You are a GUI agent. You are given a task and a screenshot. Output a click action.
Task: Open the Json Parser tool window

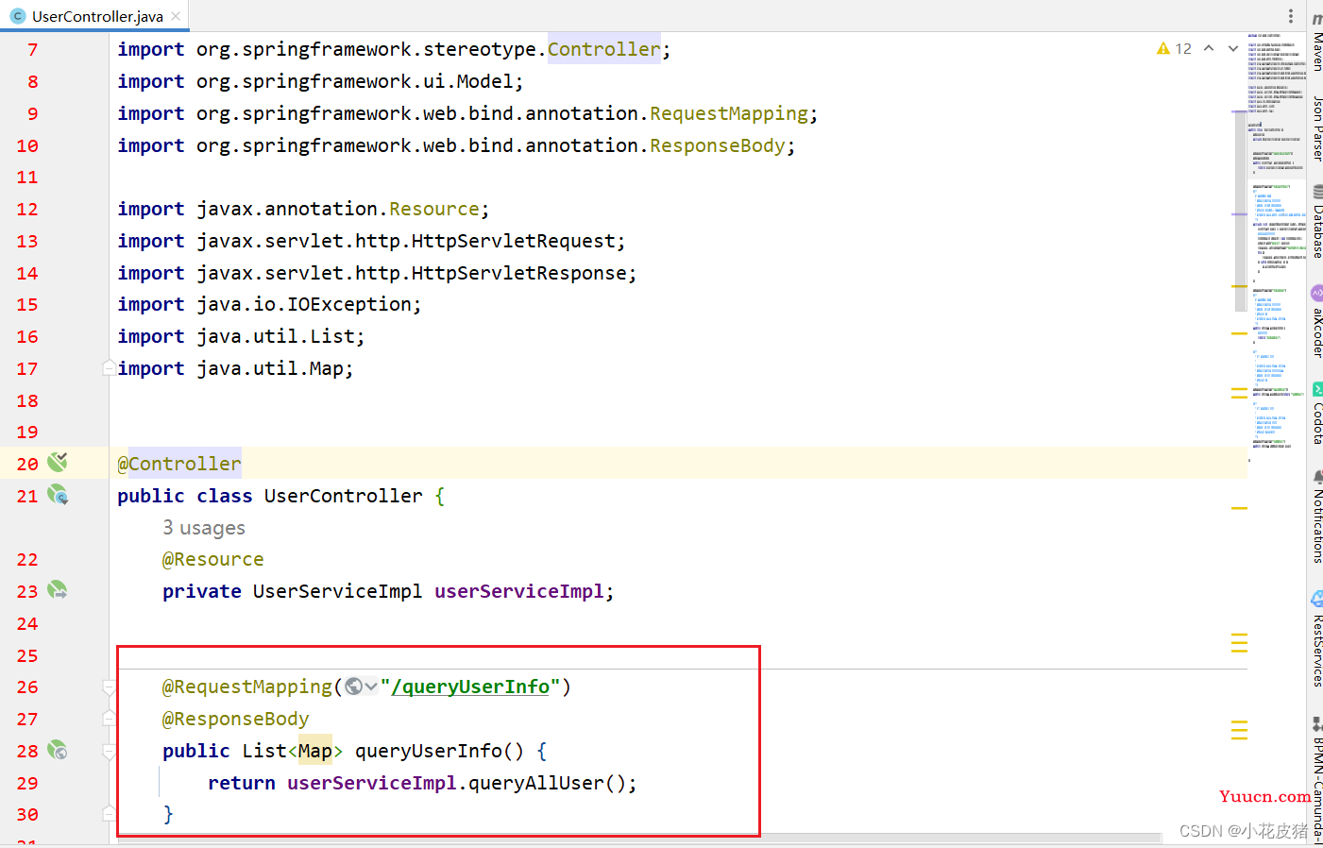point(1317,128)
